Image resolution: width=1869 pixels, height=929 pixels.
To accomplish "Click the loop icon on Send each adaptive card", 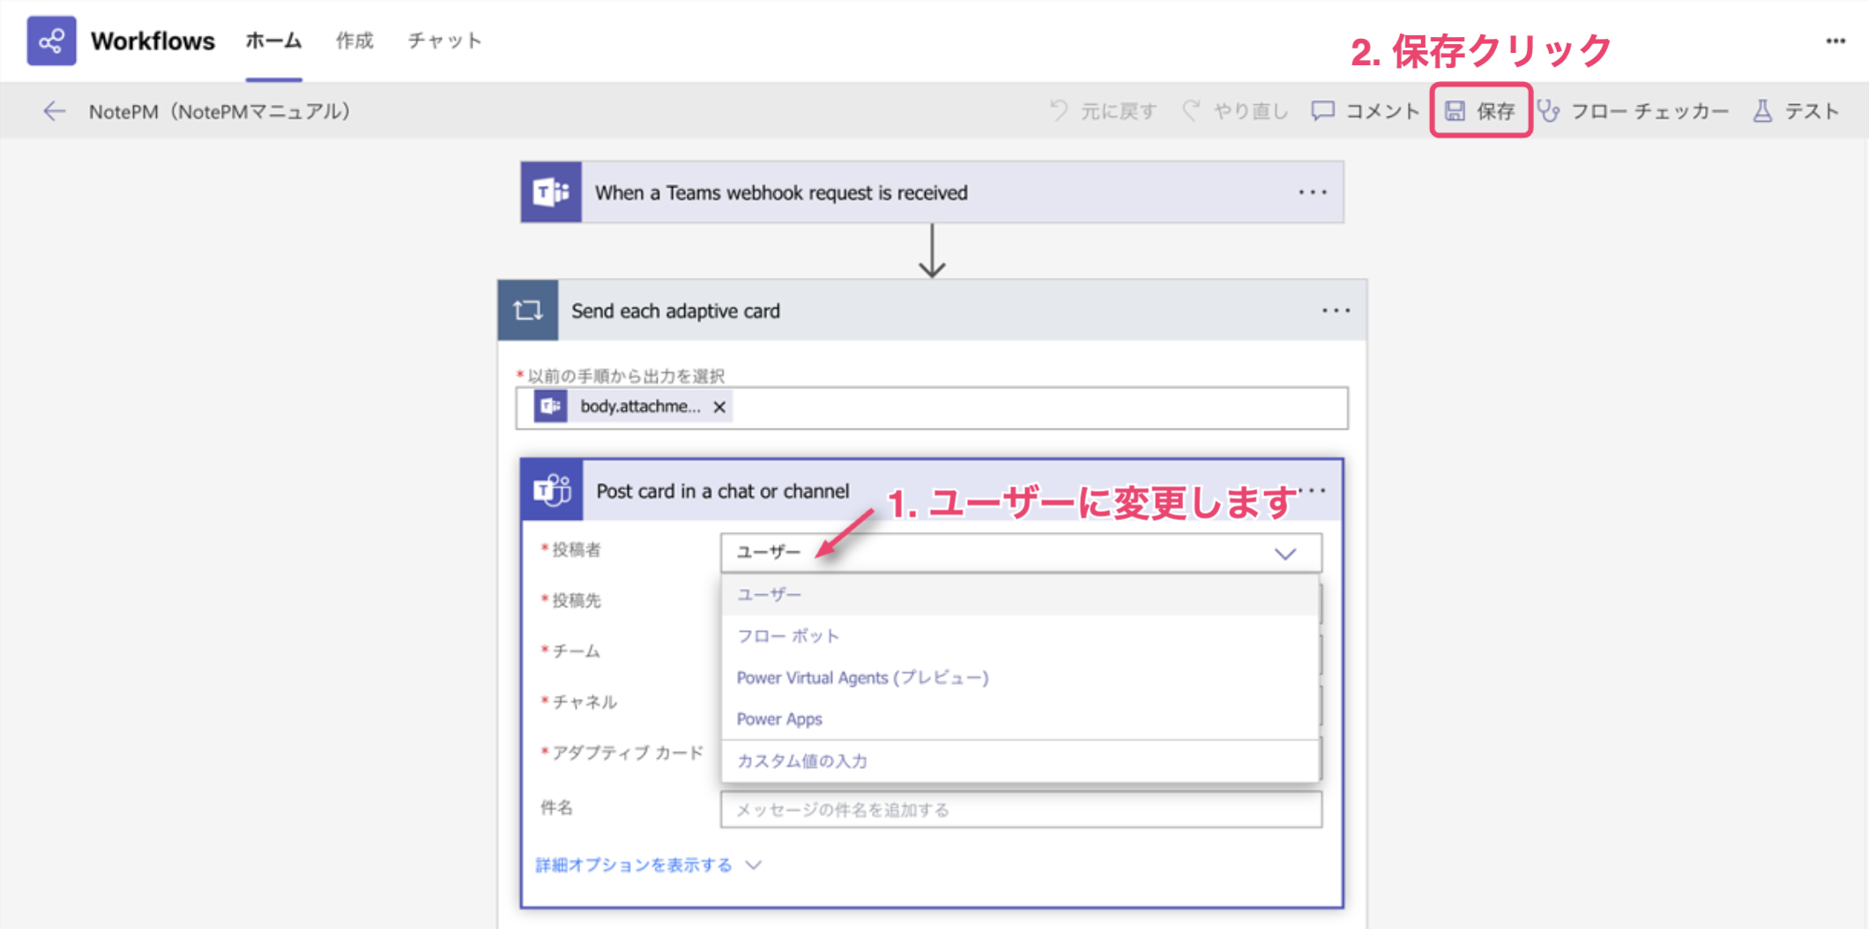I will coord(528,310).
